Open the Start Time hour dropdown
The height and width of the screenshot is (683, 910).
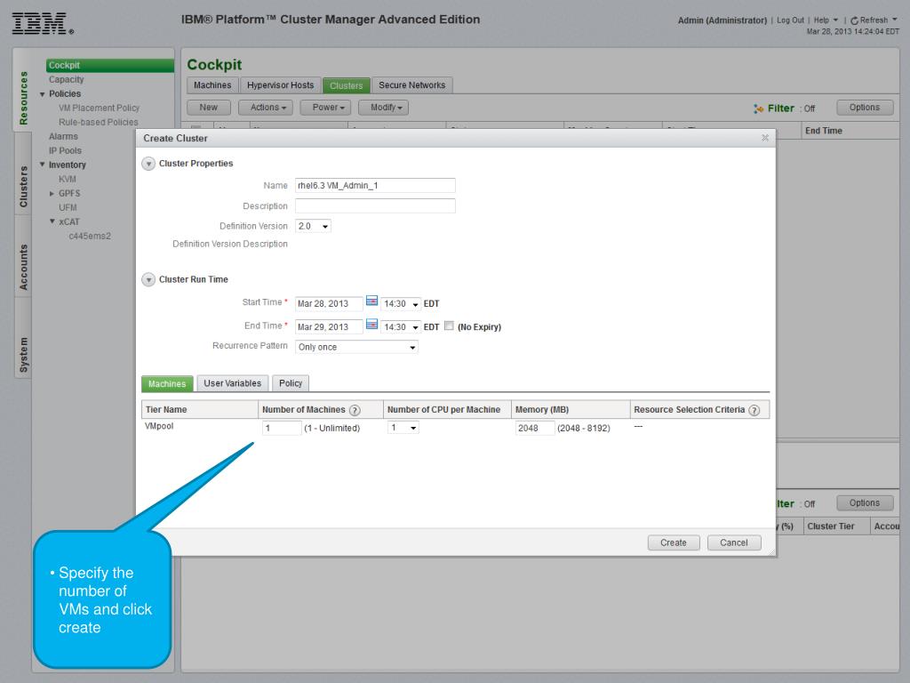[x=401, y=304]
